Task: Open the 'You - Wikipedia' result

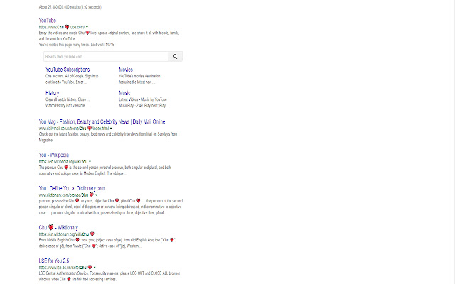Action: click(54, 155)
